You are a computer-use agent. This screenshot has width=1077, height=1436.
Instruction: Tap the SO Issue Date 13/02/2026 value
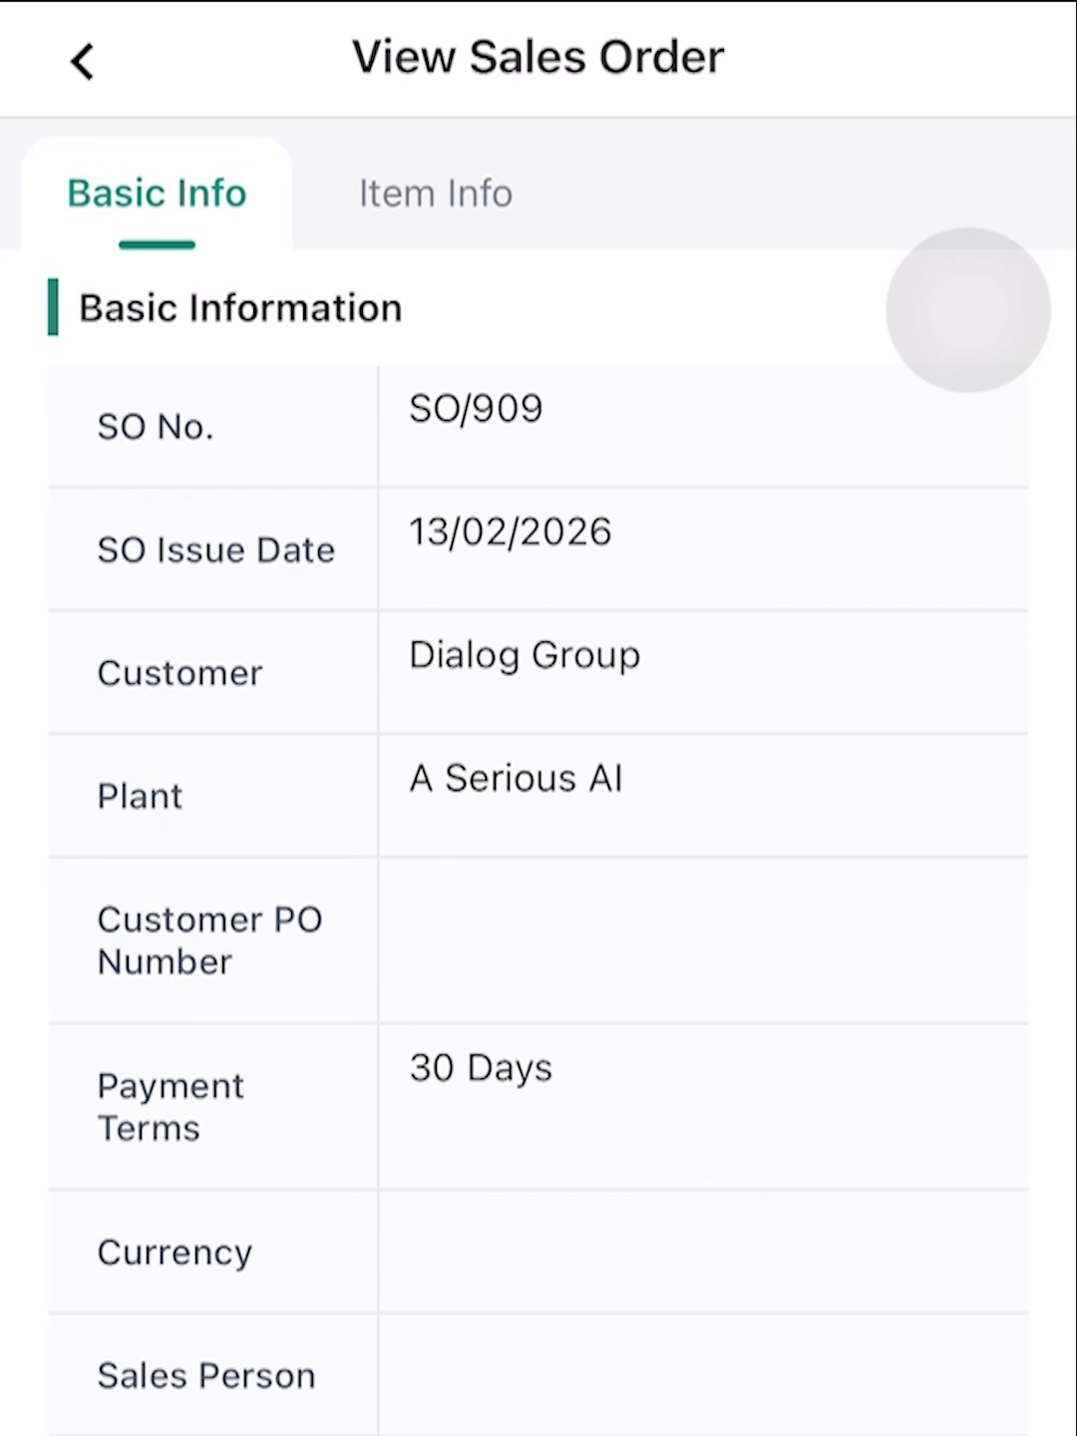(x=510, y=533)
